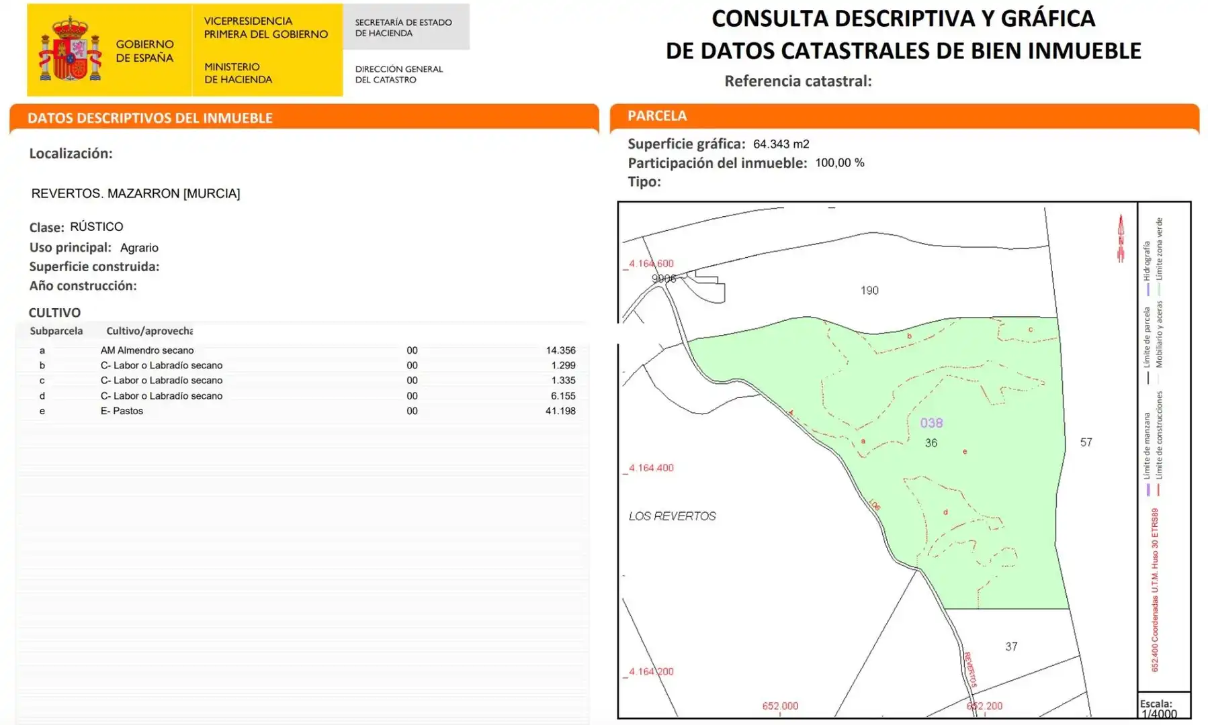Click 'VICEPRESIDENCIA PRIMERA DEL GOBIERNO' text
1208x725 pixels.
coord(266,28)
